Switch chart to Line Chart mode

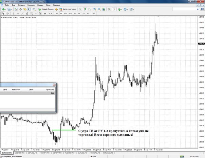tap(90, 9)
